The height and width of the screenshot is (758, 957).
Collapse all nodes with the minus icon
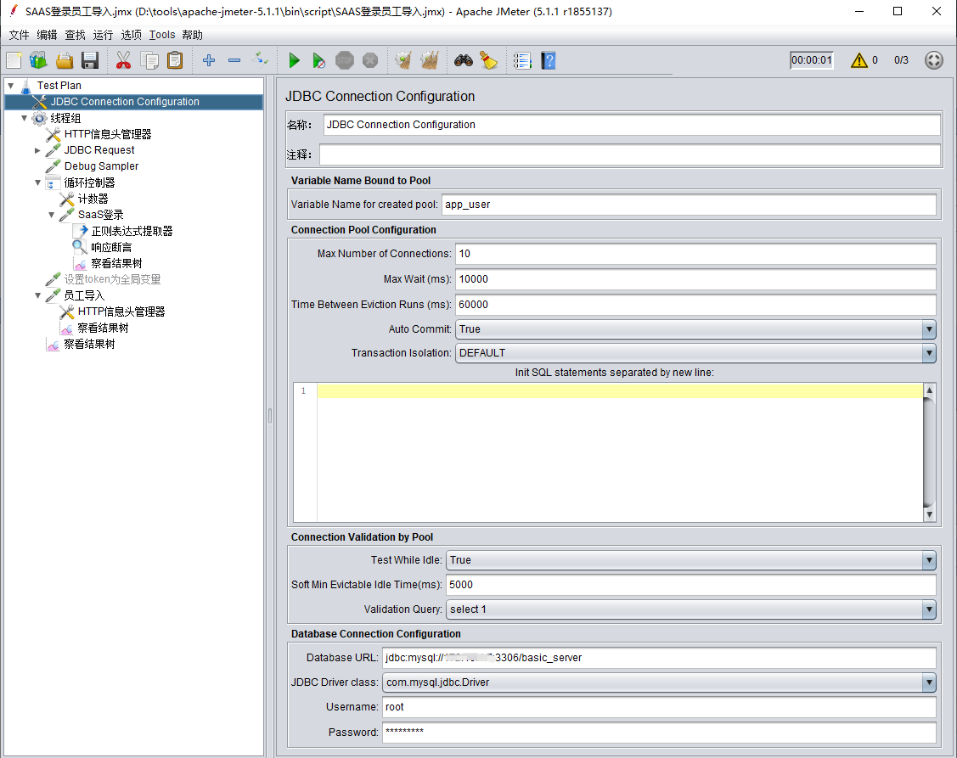(x=234, y=60)
